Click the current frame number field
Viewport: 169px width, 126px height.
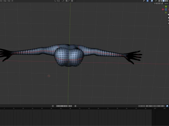[x=142, y=106]
